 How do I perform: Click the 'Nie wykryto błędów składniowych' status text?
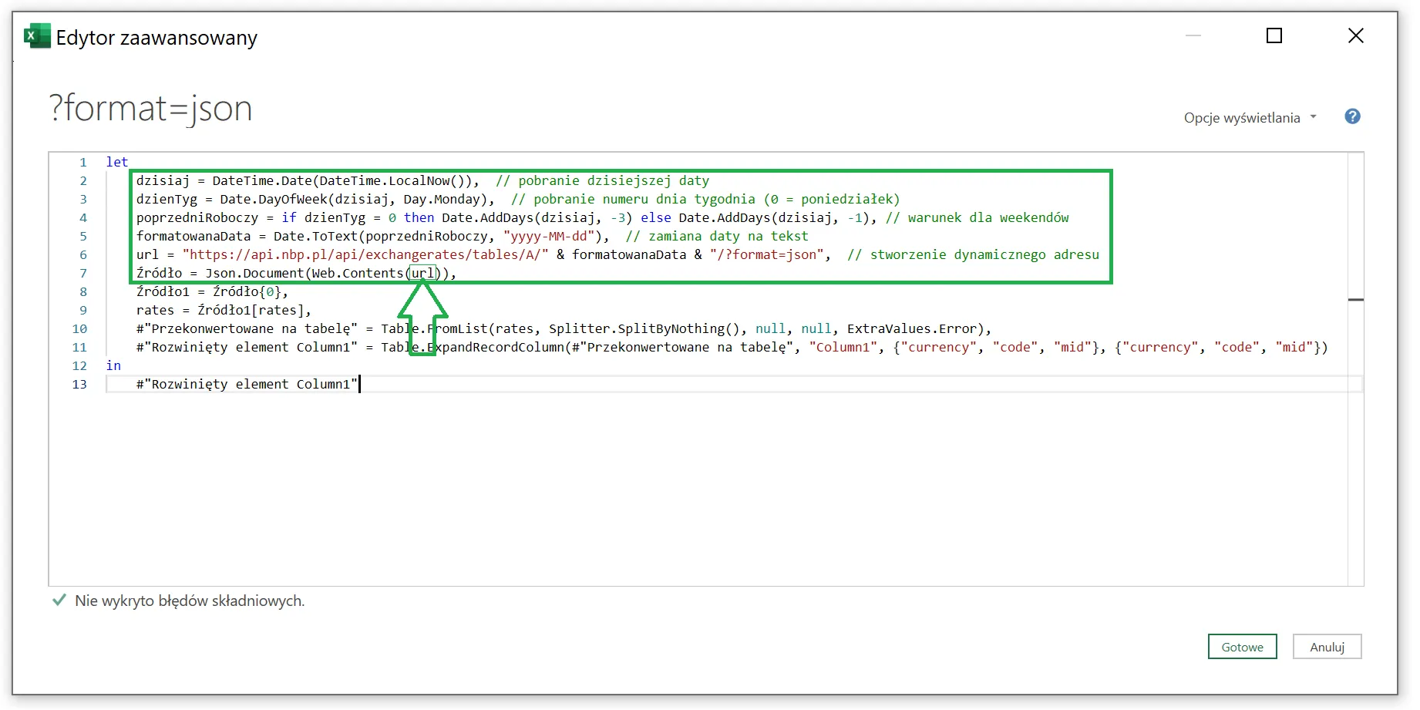pos(190,601)
